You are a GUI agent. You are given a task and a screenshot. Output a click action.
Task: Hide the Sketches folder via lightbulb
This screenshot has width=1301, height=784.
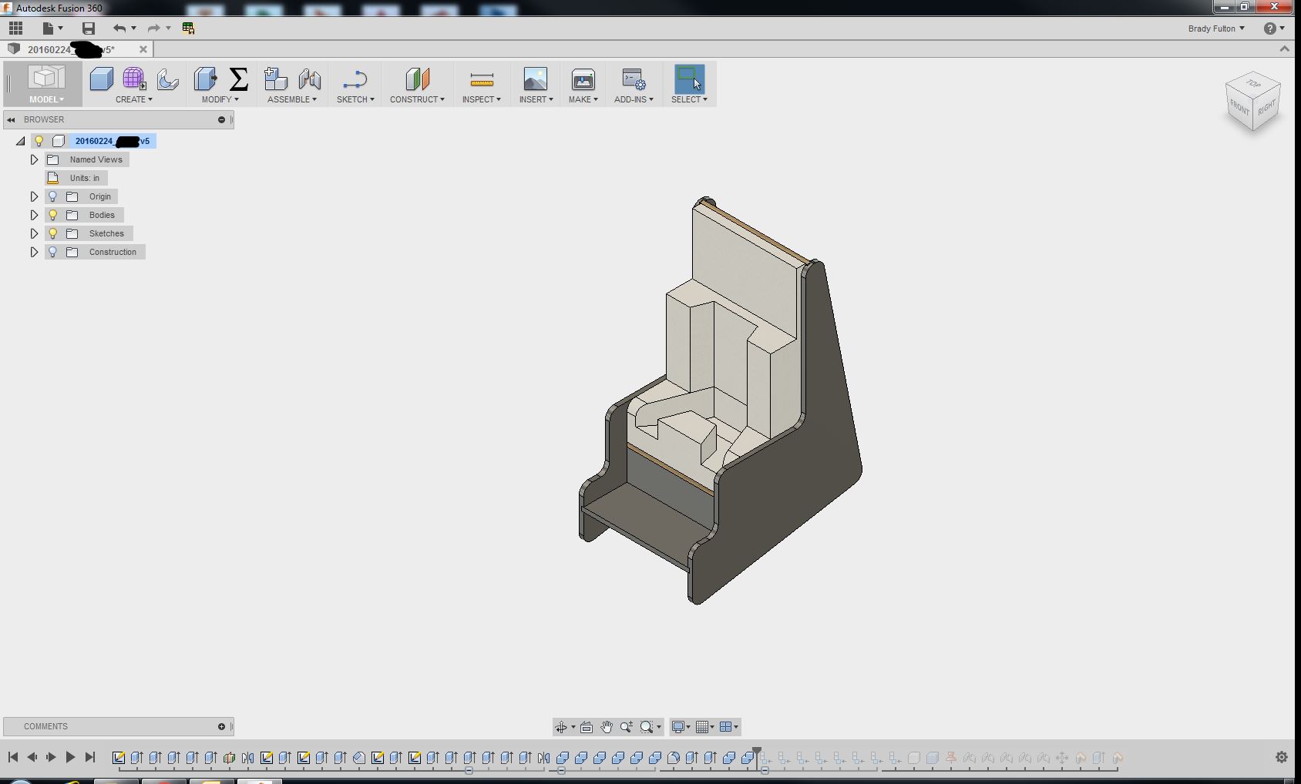[53, 233]
